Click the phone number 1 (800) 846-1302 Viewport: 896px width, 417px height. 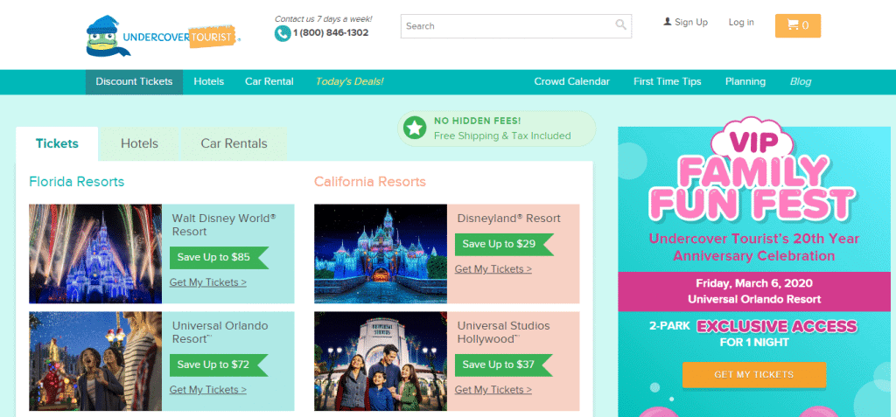pos(331,33)
